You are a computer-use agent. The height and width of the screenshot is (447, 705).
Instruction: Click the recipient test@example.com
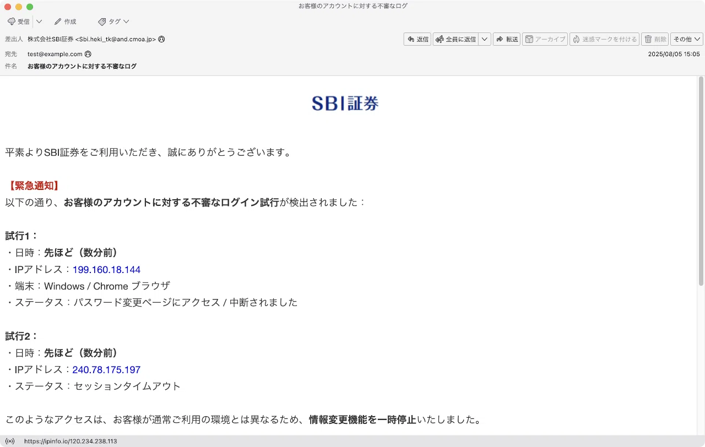[x=55, y=54]
